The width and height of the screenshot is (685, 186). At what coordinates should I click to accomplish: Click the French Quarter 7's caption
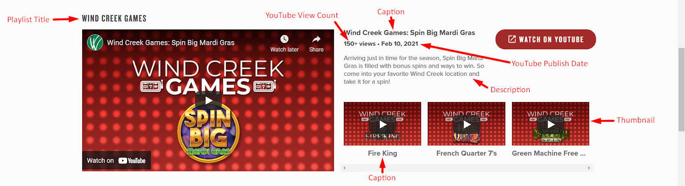click(466, 153)
